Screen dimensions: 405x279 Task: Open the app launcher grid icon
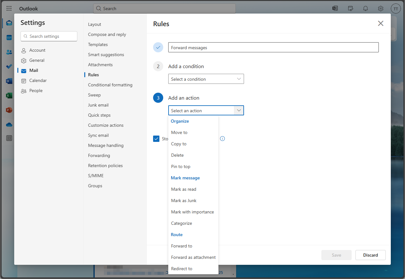click(9, 9)
